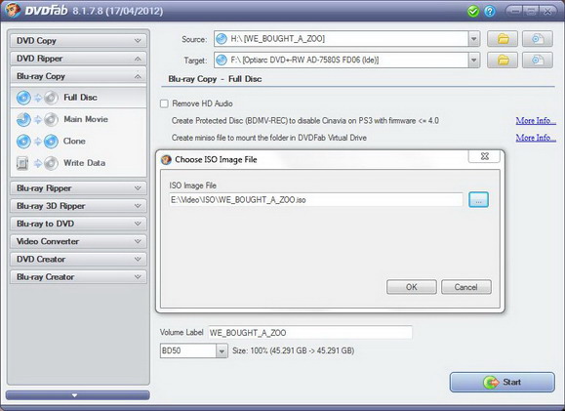The height and width of the screenshot is (411, 565).
Task: Expand the Blu-ray Ripper section
Action: [x=78, y=188]
